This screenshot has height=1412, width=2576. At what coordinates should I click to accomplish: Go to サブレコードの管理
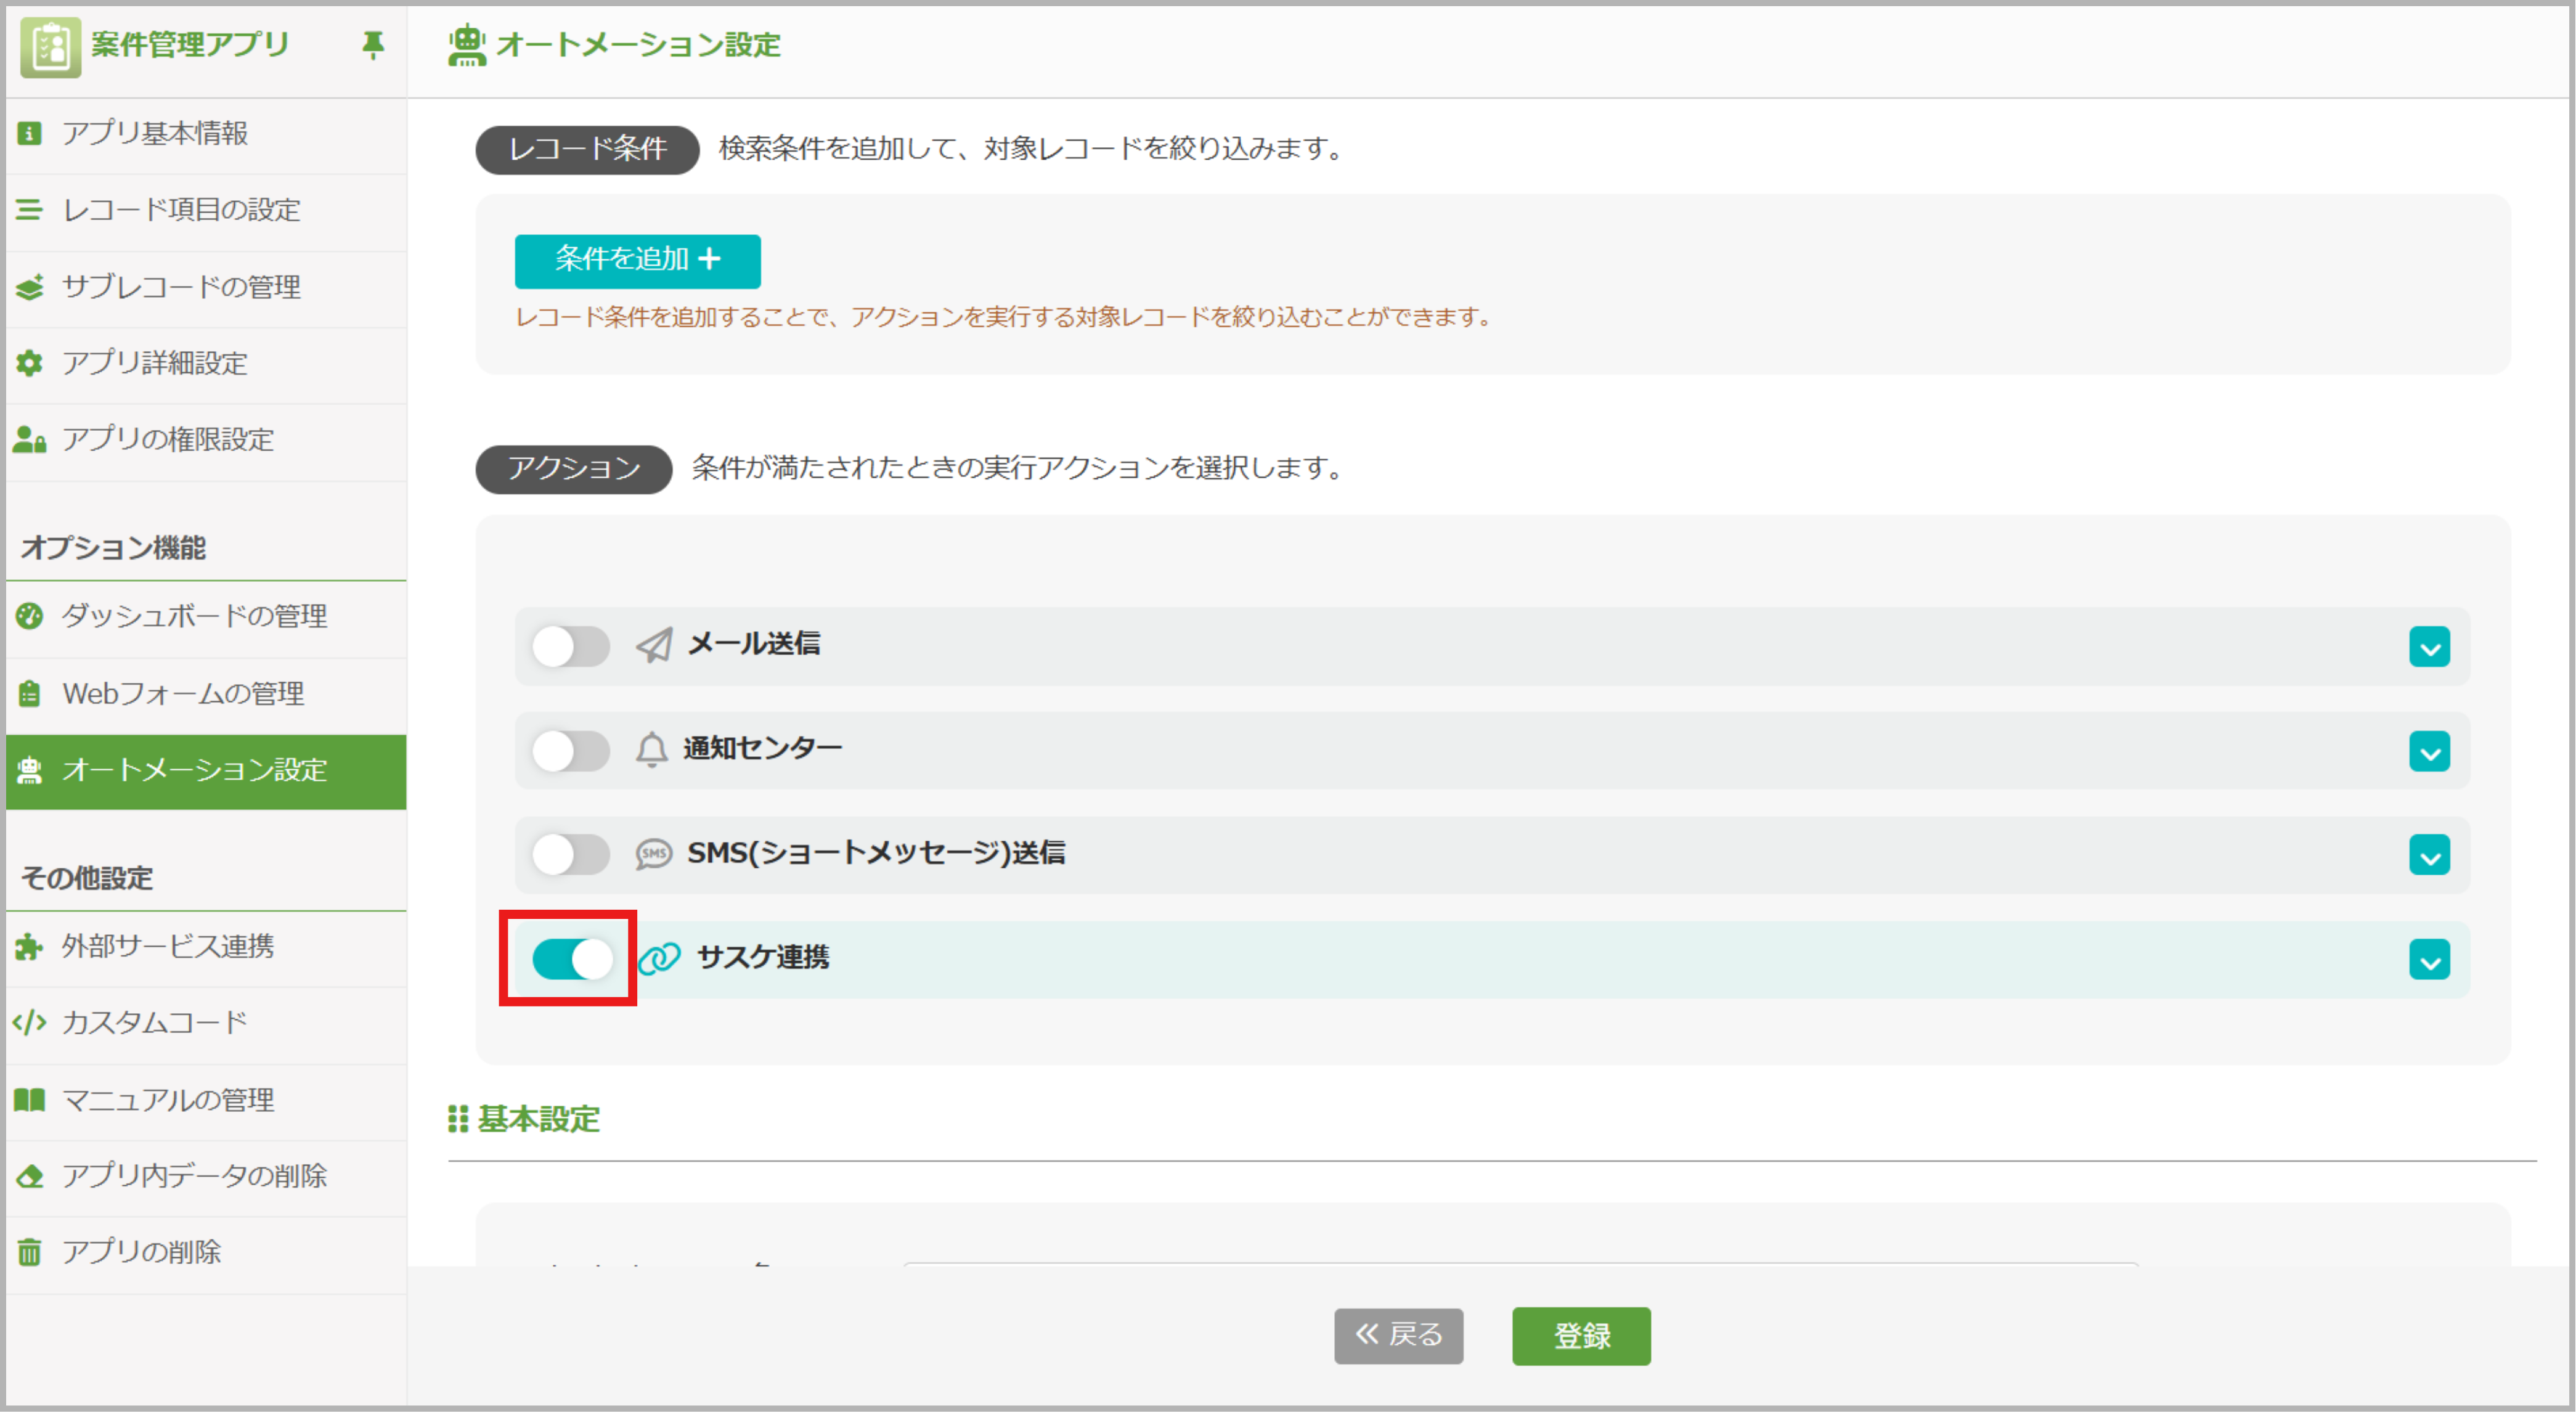coord(206,288)
